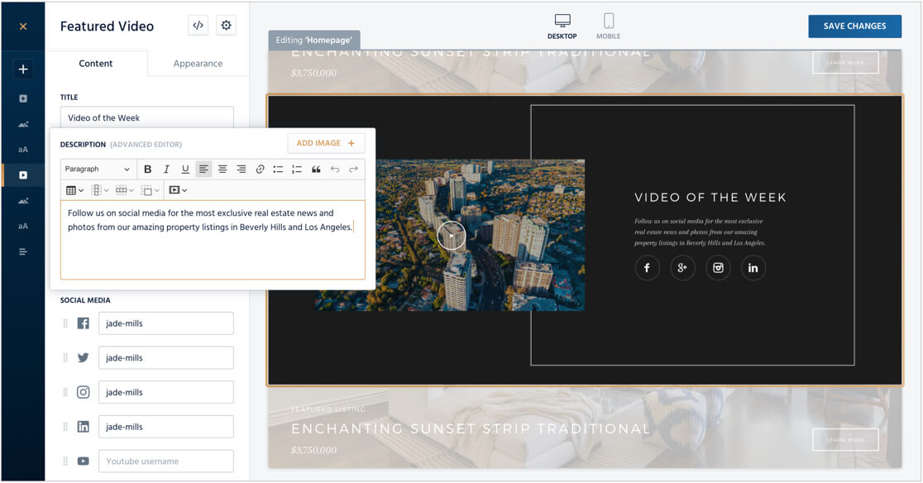Click the Save Changes button
This screenshot has width=923, height=483.
click(854, 26)
